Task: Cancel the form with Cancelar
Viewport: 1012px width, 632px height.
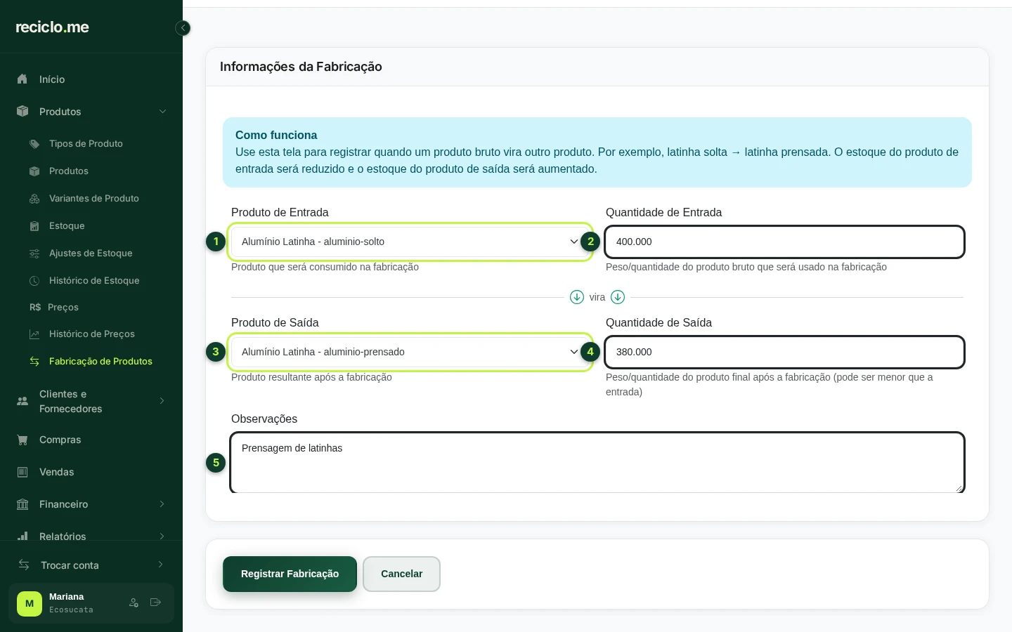Action: pos(401,574)
